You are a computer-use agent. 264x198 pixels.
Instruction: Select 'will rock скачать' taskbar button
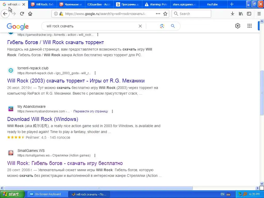tap(89, 194)
